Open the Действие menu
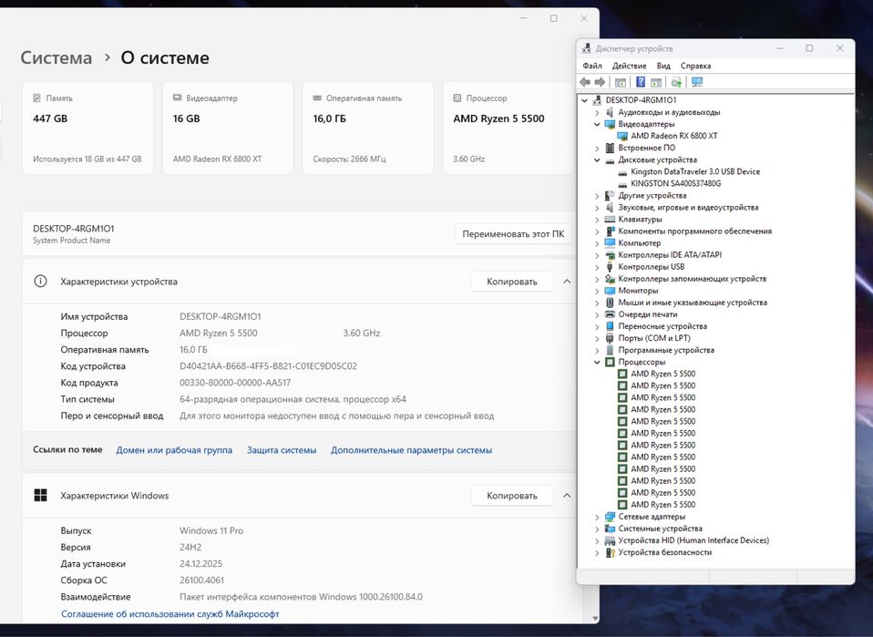The image size is (873, 637). 629,66
